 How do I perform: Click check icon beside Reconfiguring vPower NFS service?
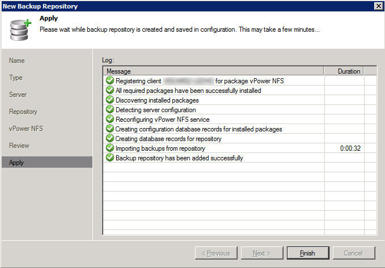(110, 120)
